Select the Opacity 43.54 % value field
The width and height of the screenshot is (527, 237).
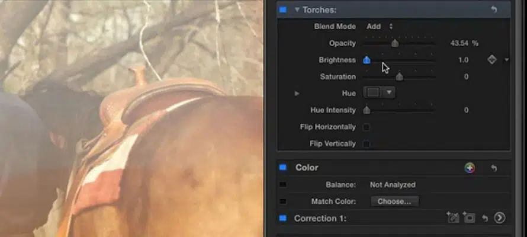tap(464, 43)
